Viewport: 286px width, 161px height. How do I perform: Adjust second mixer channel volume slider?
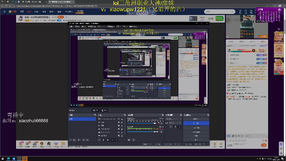click(x=142, y=132)
